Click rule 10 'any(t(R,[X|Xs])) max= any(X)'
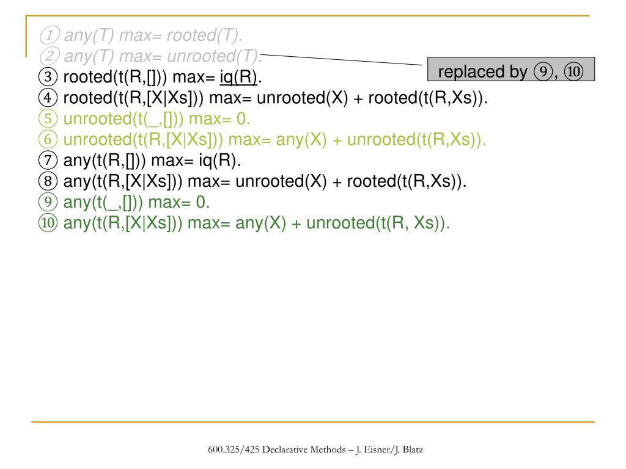 coord(256,222)
